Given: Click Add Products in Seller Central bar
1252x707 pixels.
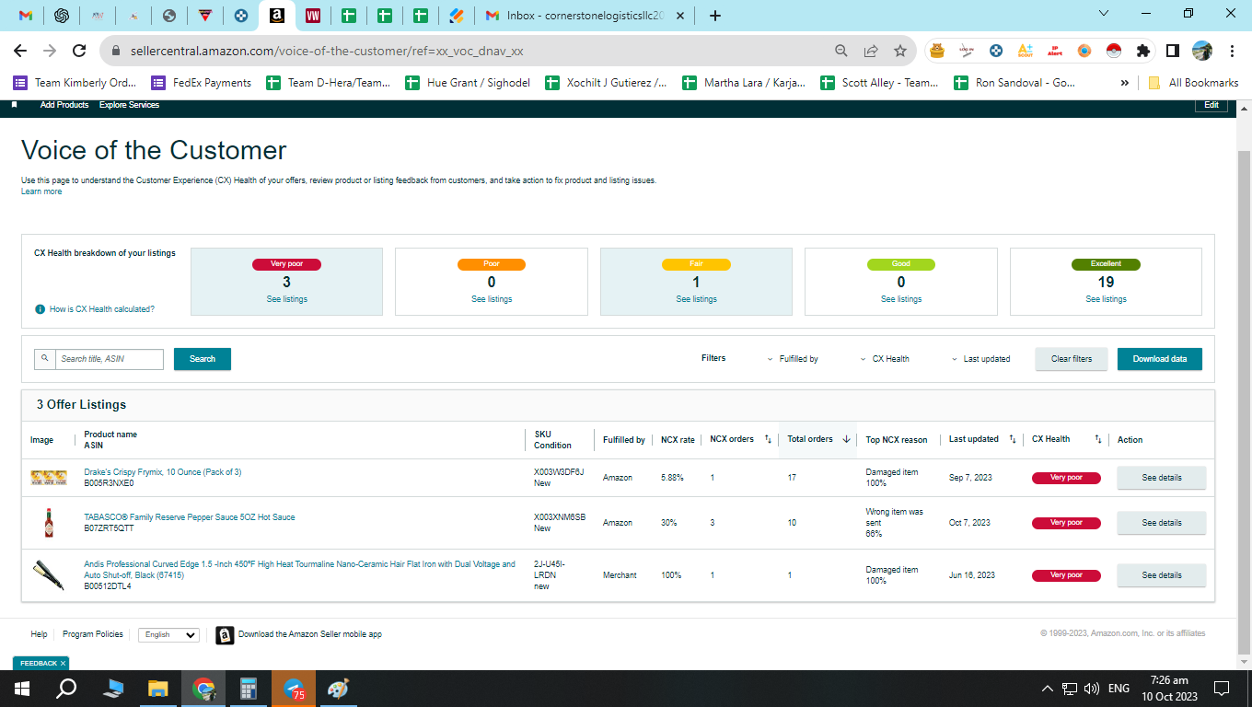Looking at the screenshot, I should click(64, 105).
